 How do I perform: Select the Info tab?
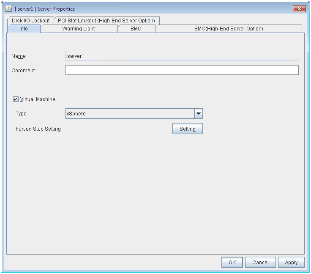24,29
